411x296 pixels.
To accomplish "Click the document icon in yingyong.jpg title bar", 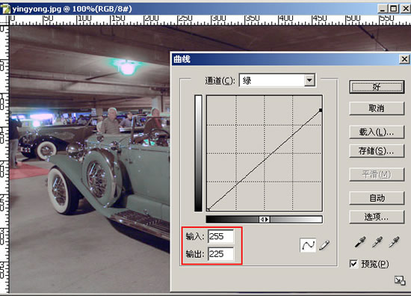I will pyautogui.click(x=5, y=9).
